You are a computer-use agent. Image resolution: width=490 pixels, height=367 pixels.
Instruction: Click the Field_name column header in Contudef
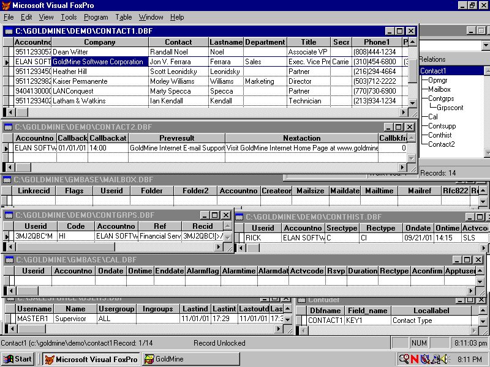(x=367, y=311)
